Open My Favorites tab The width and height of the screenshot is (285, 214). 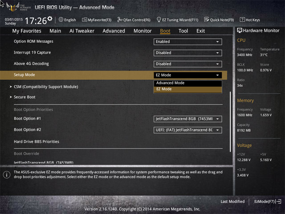27,31
